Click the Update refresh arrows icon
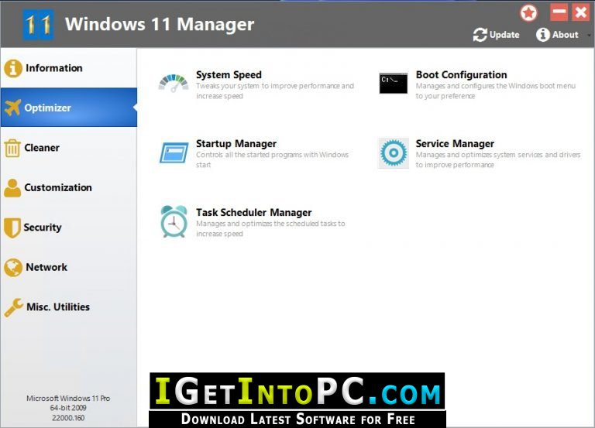595x428 pixels. click(x=480, y=35)
